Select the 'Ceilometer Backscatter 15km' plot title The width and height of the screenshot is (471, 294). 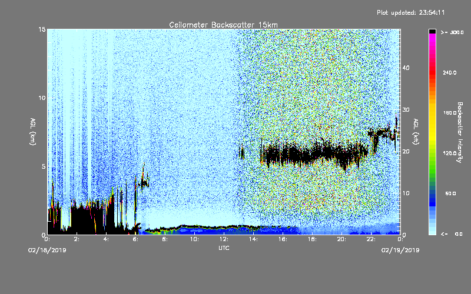point(224,25)
